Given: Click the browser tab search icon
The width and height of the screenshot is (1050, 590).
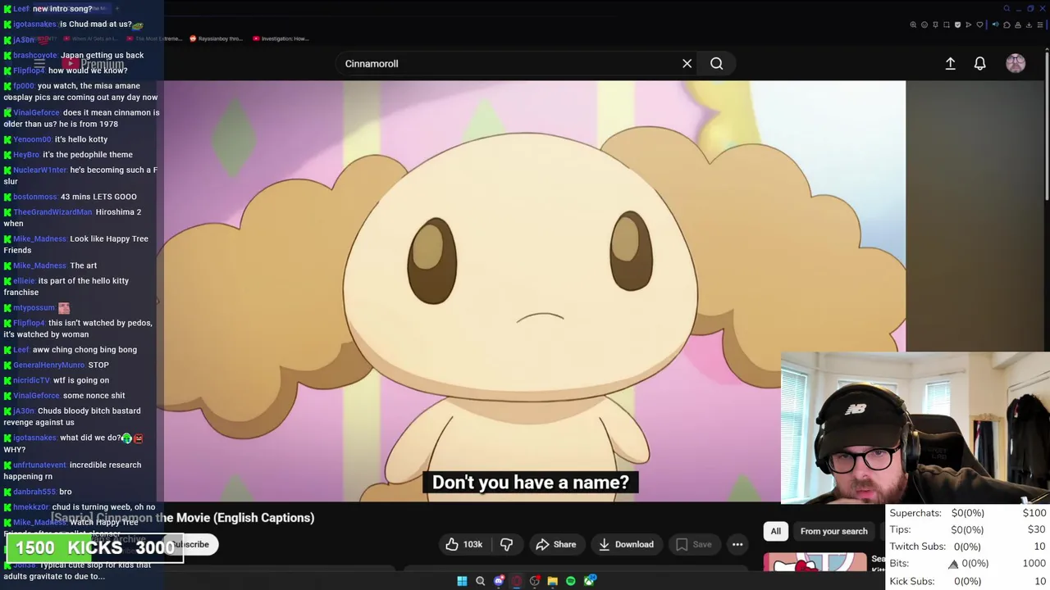Looking at the screenshot, I should (x=1007, y=8).
